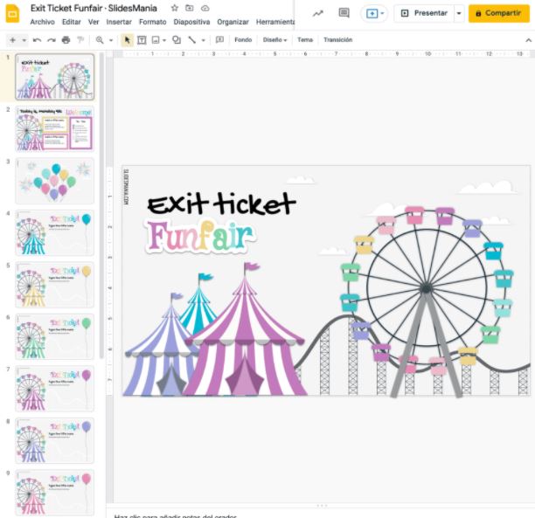The height and width of the screenshot is (518, 535).
Task: Select slide 5 yellow balloon thumbnail
Action: tap(54, 285)
